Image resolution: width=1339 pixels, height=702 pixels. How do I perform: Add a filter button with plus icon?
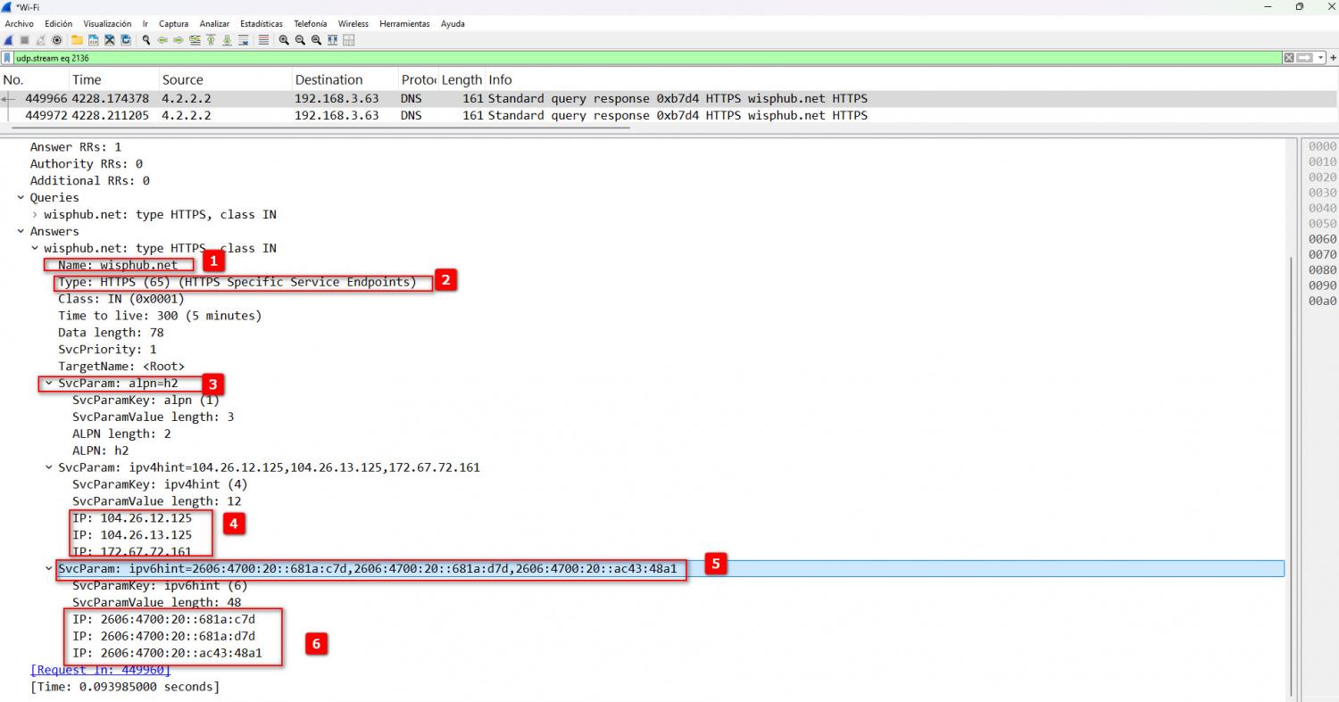1332,58
